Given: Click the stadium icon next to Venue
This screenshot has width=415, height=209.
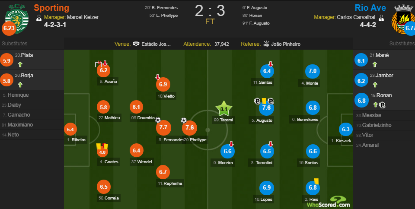Looking at the screenshot, I should pyautogui.click(x=137, y=44).
